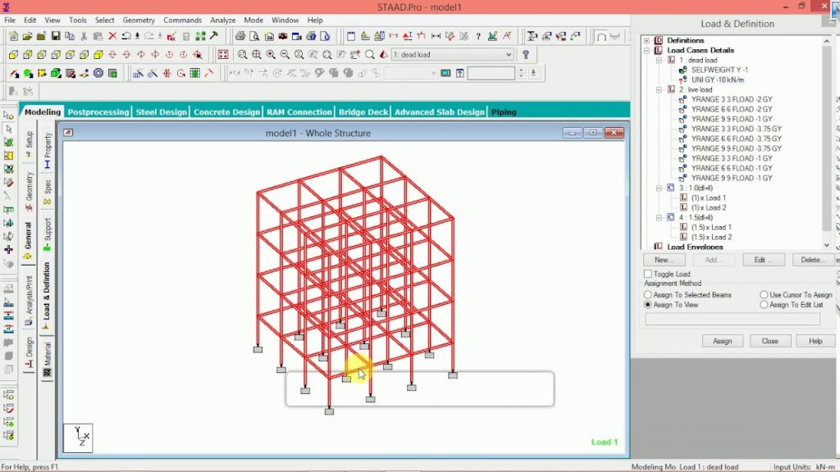Click the Print icon in the toolbar

coord(240,36)
